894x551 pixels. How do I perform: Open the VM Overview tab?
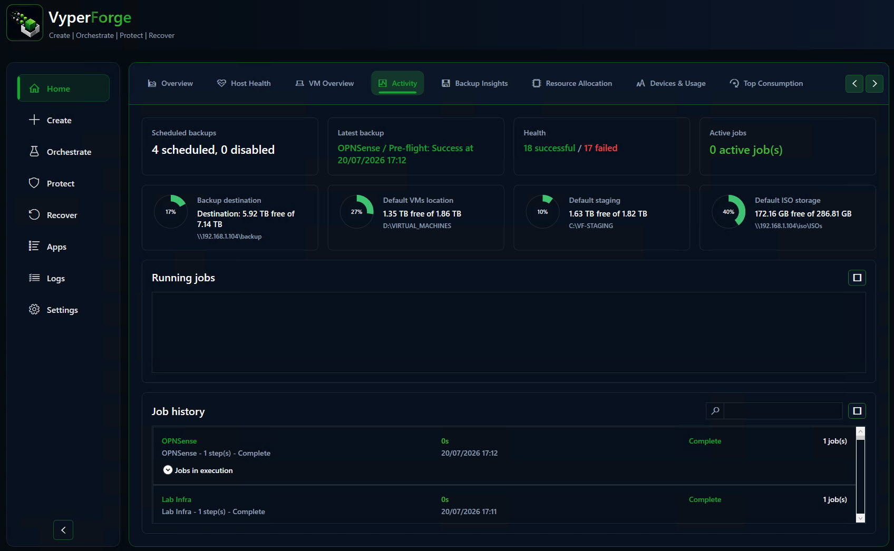(325, 83)
